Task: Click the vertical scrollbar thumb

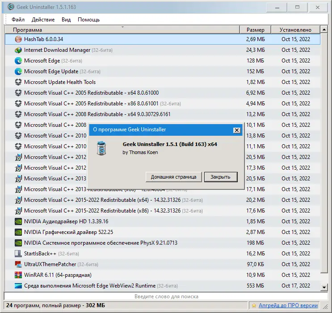Action: coord(324,153)
